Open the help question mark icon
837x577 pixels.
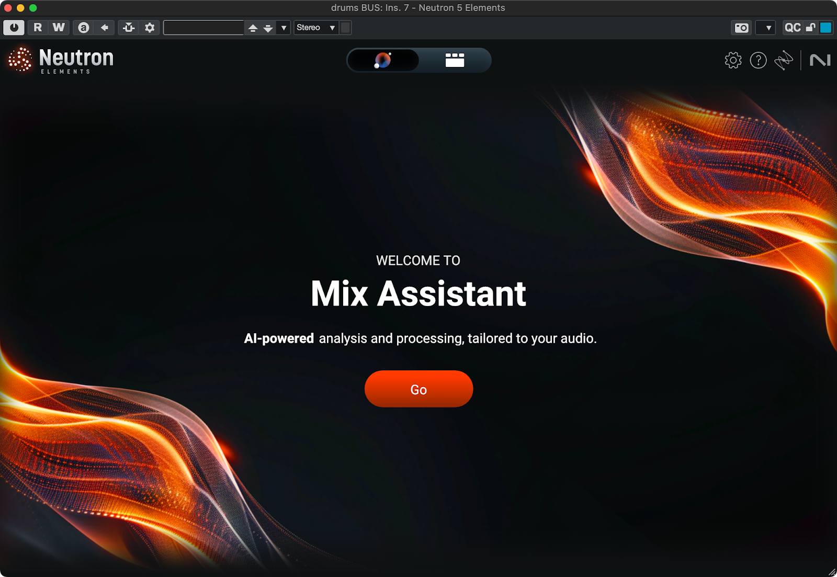[x=758, y=61]
